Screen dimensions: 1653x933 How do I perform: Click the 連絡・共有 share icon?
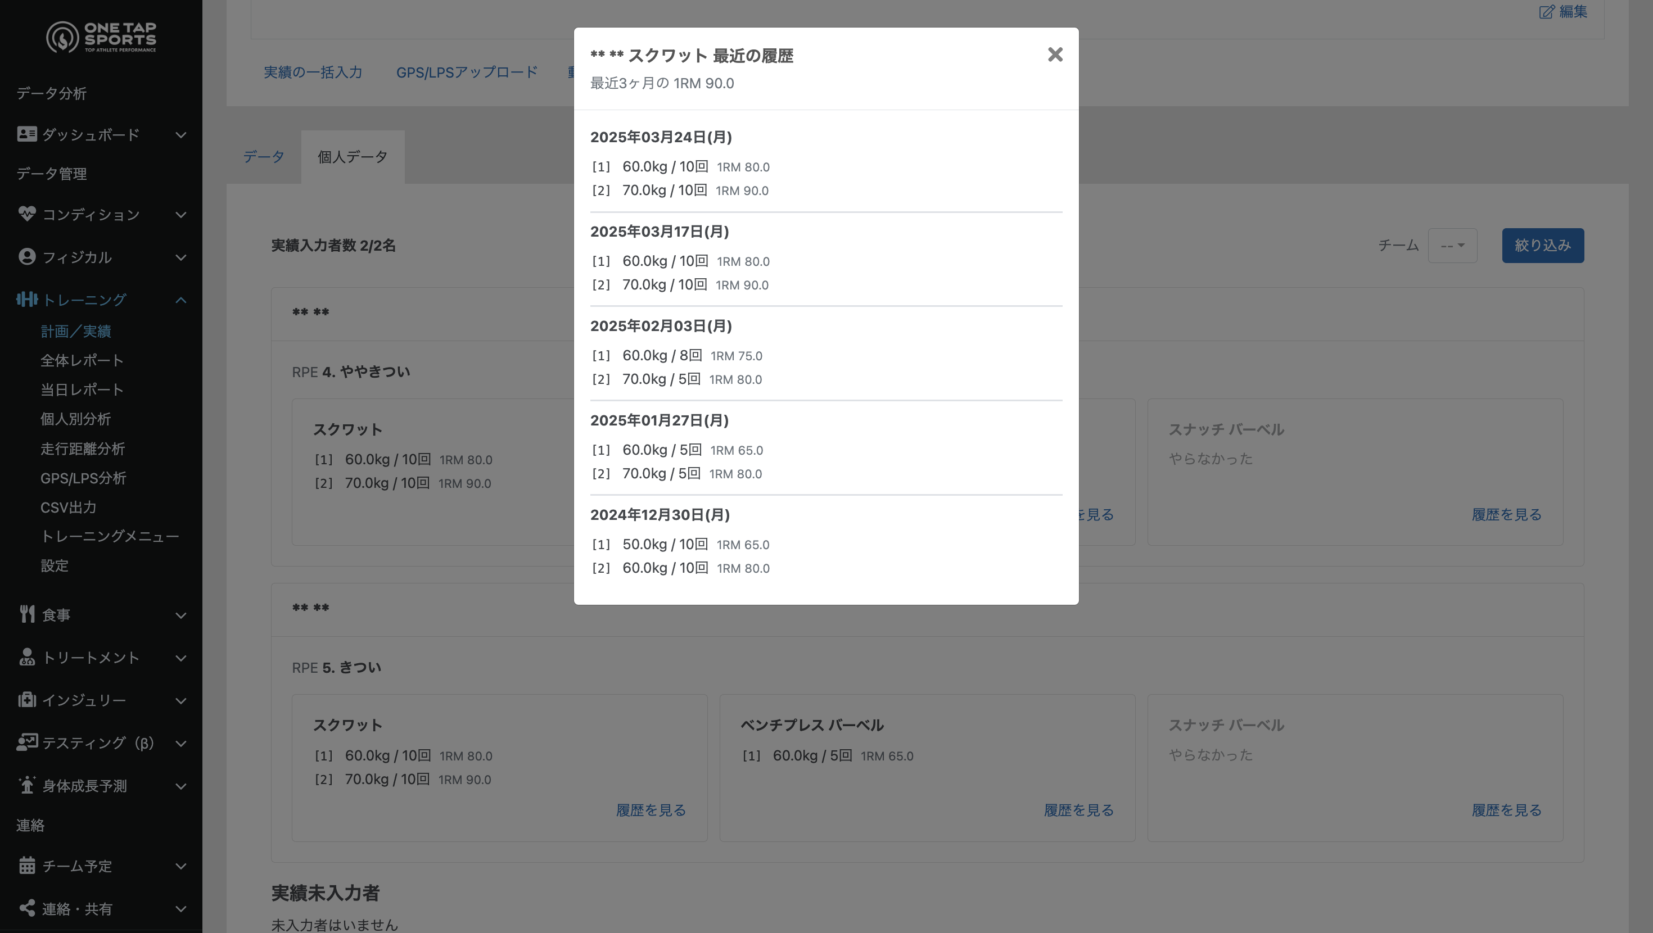26,908
